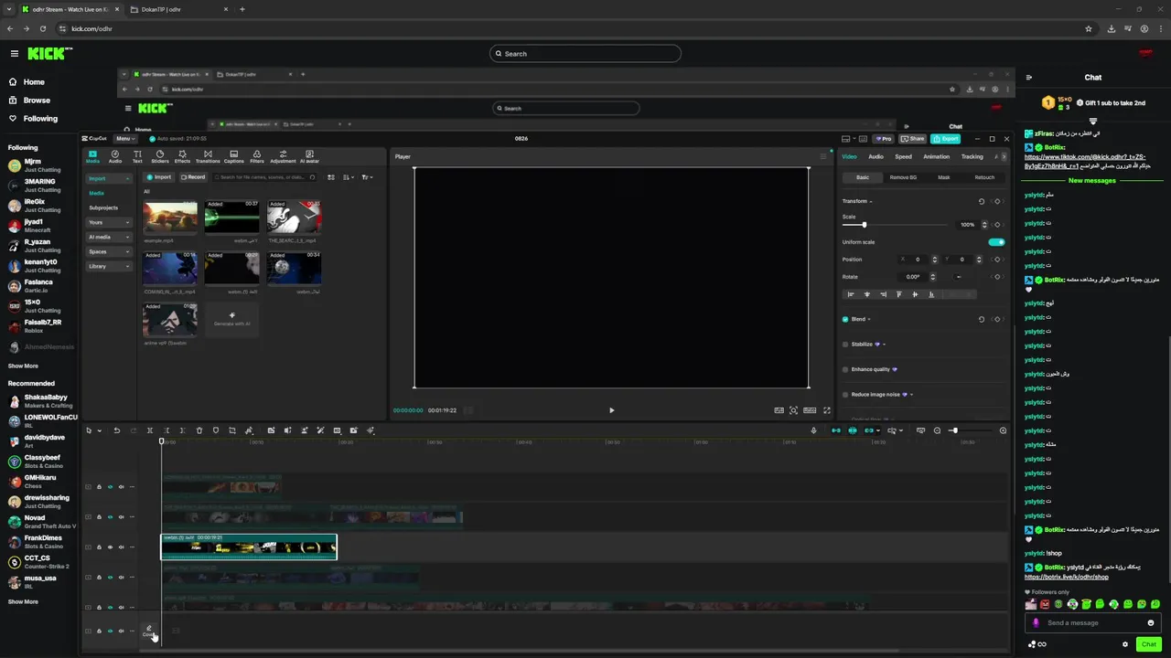Image resolution: width=1171 pixels, height=658 pixels.
Task: Click the fullscreen icon in the player
Action: click(827, 410)
